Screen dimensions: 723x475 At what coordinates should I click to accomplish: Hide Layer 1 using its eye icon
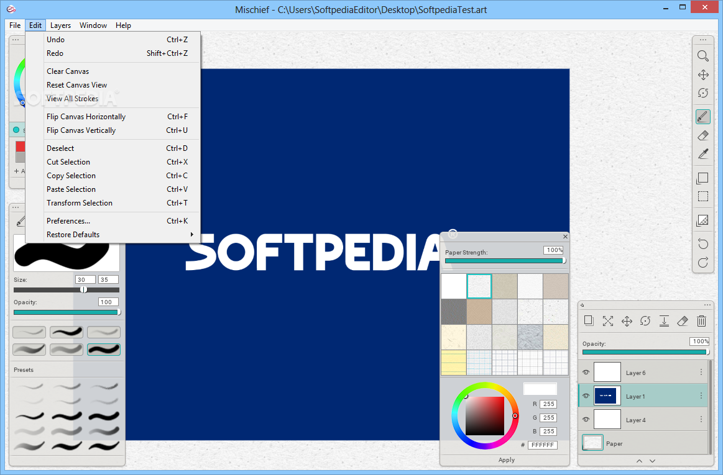(x=586, y=396)
